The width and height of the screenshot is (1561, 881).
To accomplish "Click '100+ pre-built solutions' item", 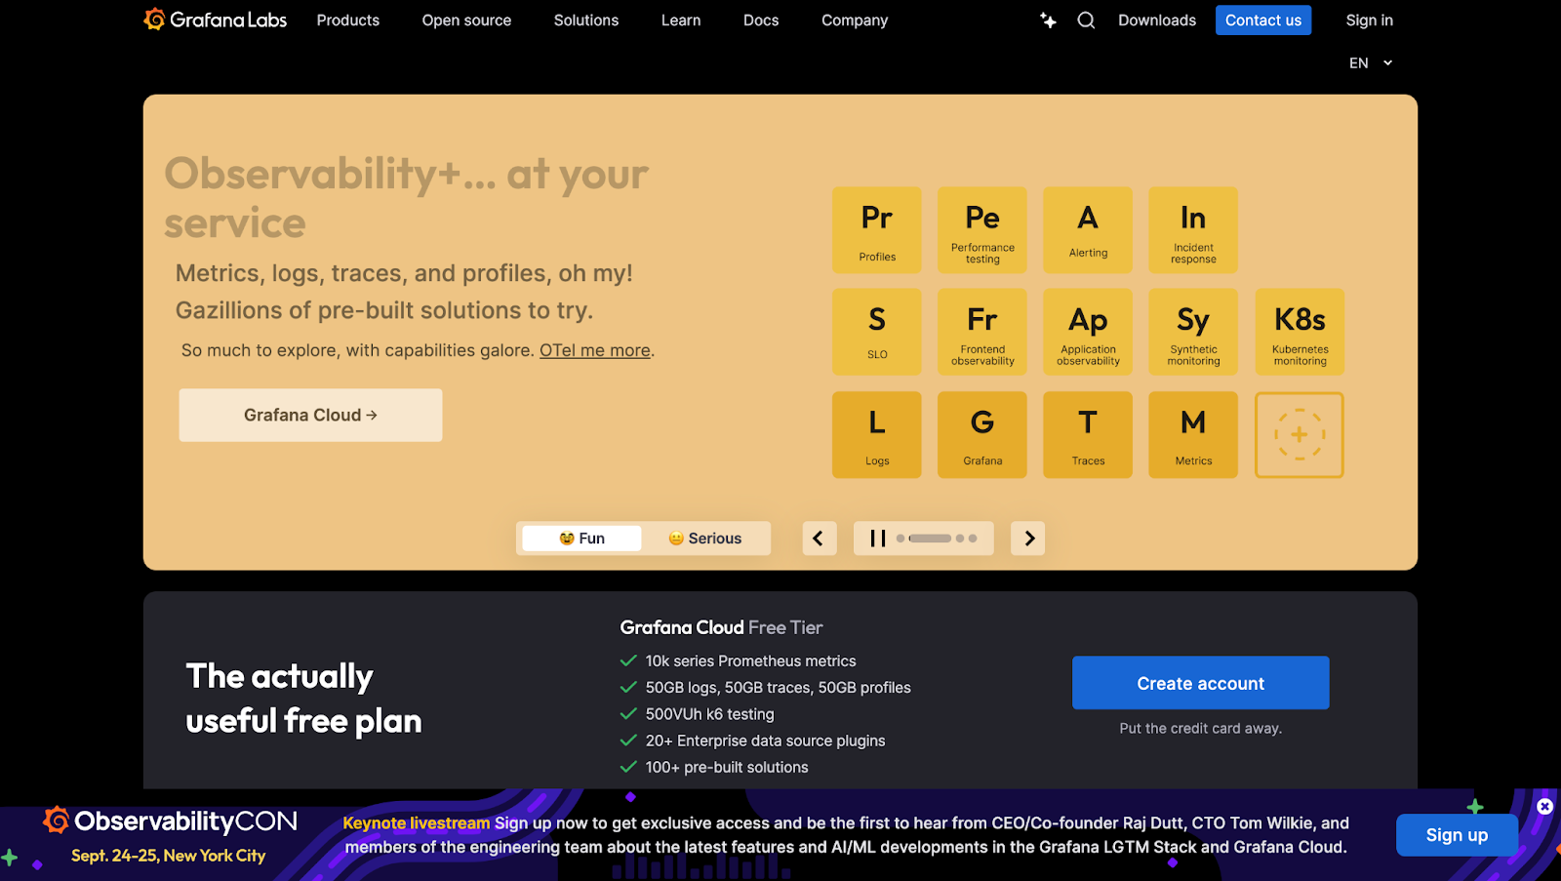I will click(x=727, y=767).
